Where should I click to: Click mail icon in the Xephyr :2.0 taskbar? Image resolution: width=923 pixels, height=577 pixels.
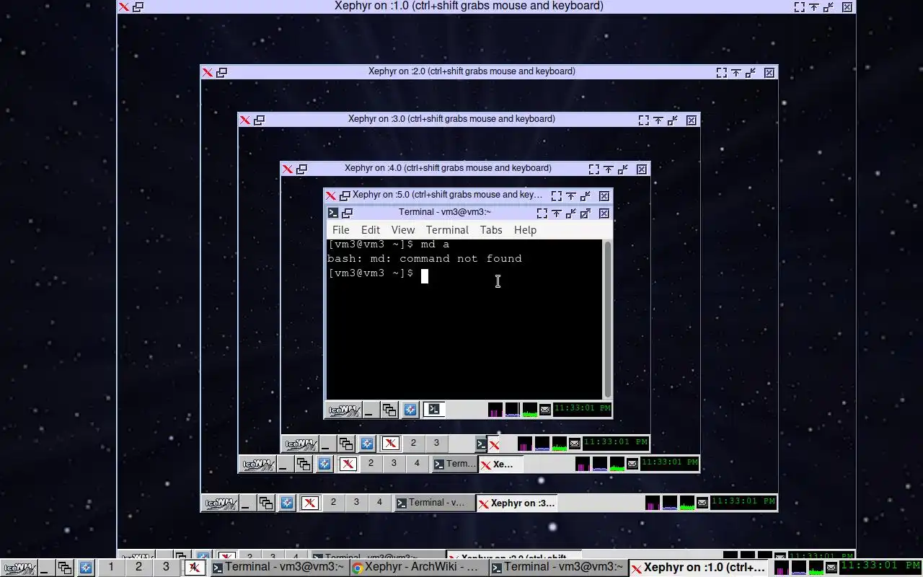tap(702, 503)
